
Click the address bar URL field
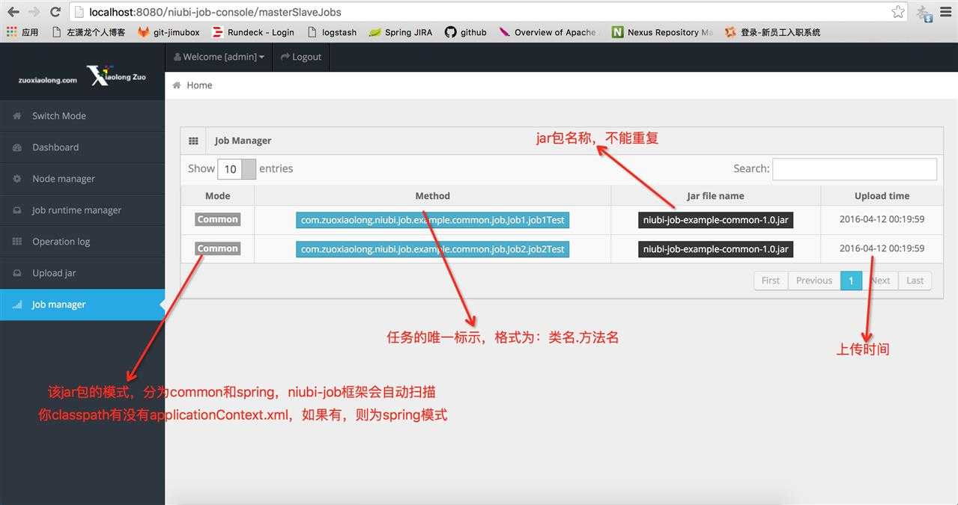coord(479,12)
